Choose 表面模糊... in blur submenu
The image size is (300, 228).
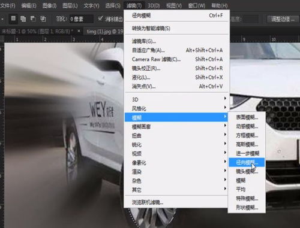point(247,117)
